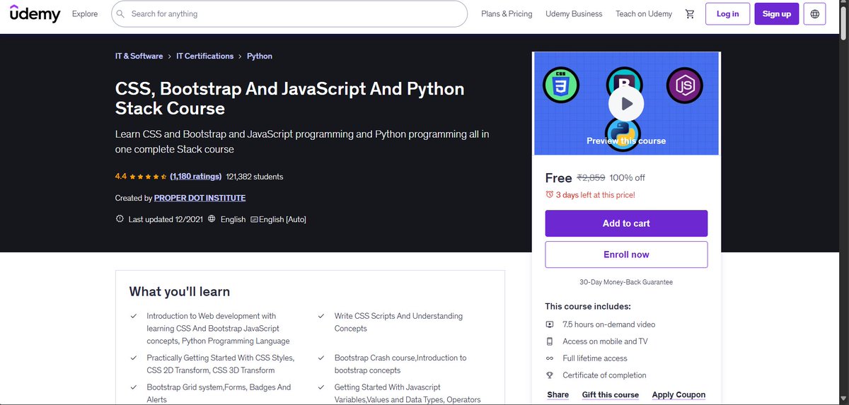This screenshot has width=849, height=405.
Task: Open Udemy Business page
Action: [x=574, y=13]
